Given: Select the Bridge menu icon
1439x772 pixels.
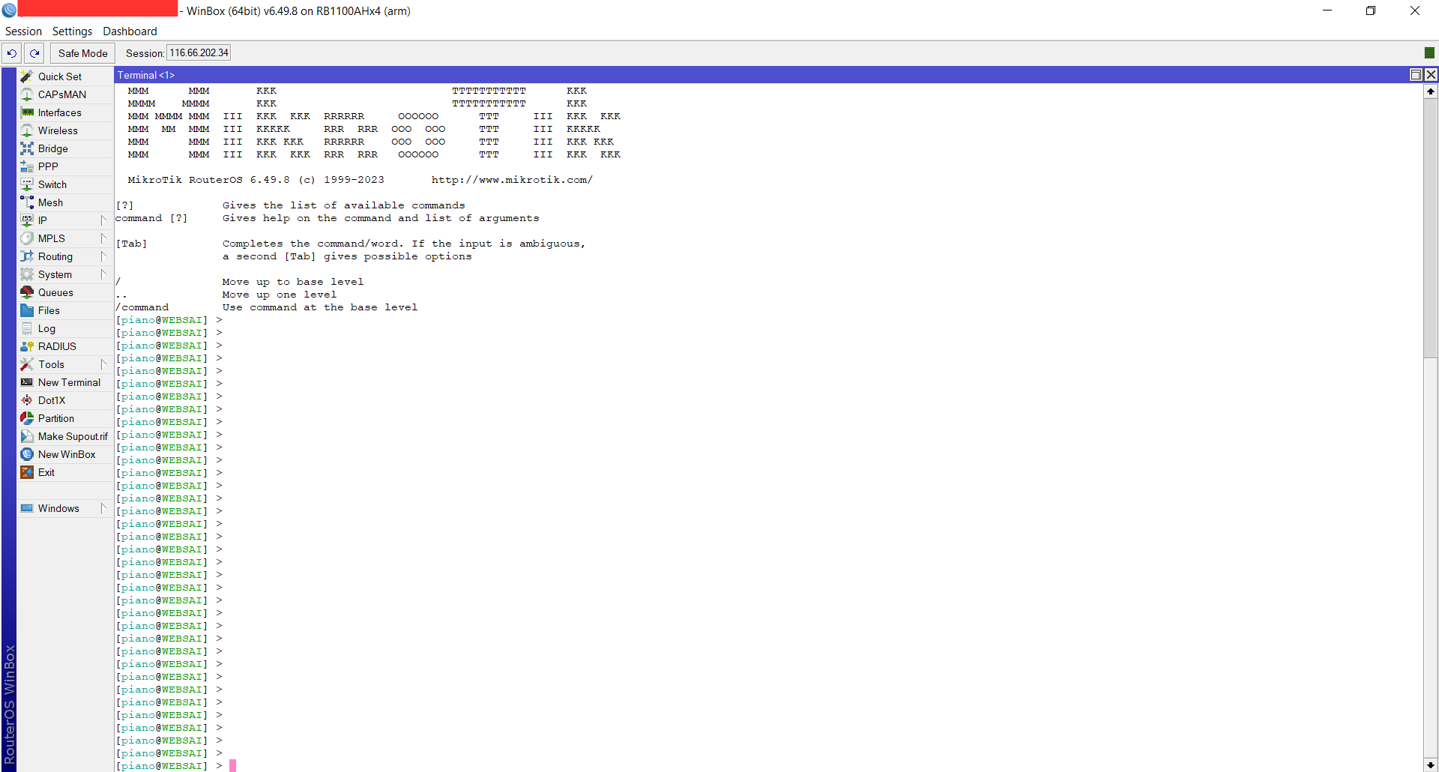Looking at the screenshot, I should pyautogui.click(x=27, y=148).
